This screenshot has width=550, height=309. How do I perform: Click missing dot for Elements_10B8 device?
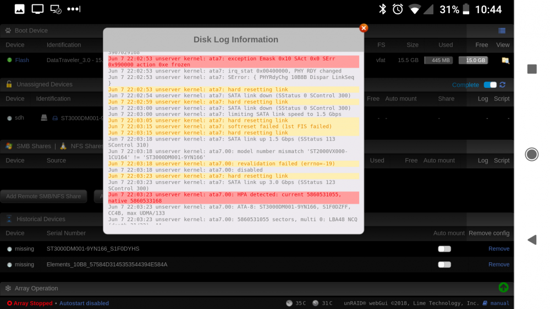(x=9, y=265)
